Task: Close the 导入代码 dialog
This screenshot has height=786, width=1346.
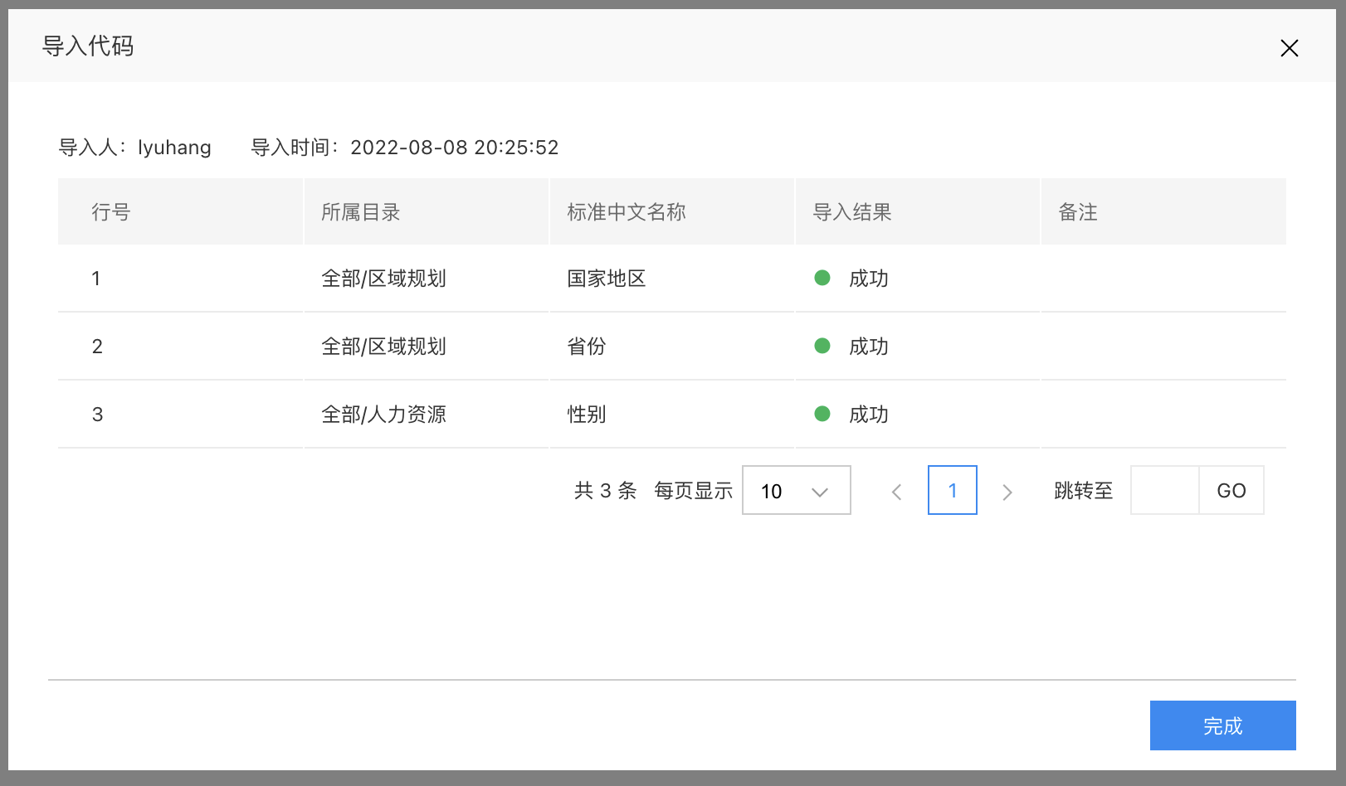Action: pos(1289,48)
